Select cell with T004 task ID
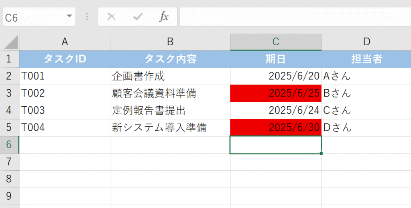 click(x=65, y=128)
